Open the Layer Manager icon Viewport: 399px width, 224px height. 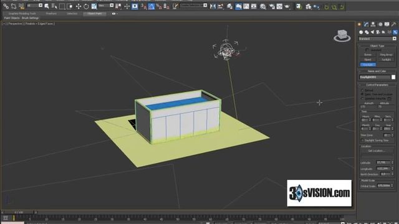click(230, 6)
